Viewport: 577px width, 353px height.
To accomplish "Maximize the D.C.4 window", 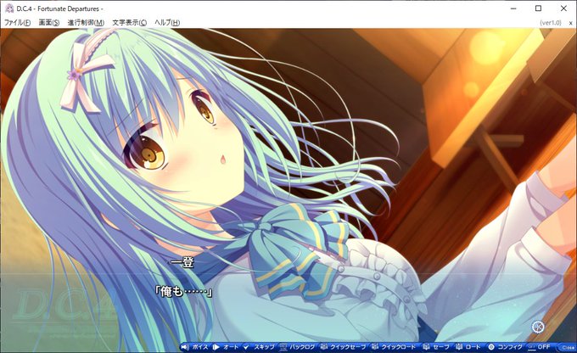I will pos(538,8).
